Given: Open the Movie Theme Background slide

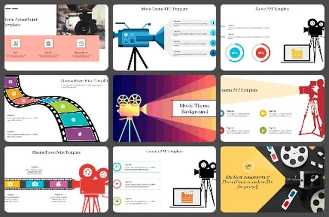Looking at the screenshot, I should pyautogui.click(x=164, y=108).
